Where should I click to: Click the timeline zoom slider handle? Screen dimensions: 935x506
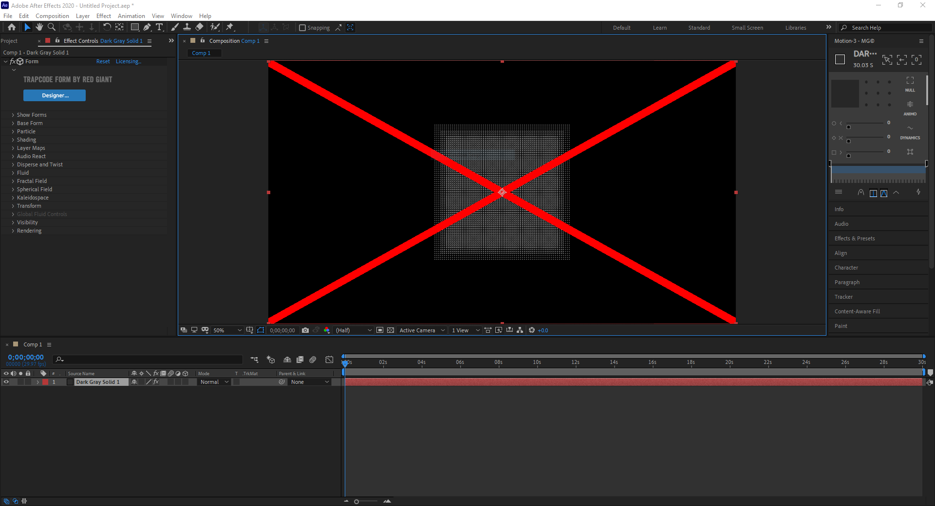point(356,502)
